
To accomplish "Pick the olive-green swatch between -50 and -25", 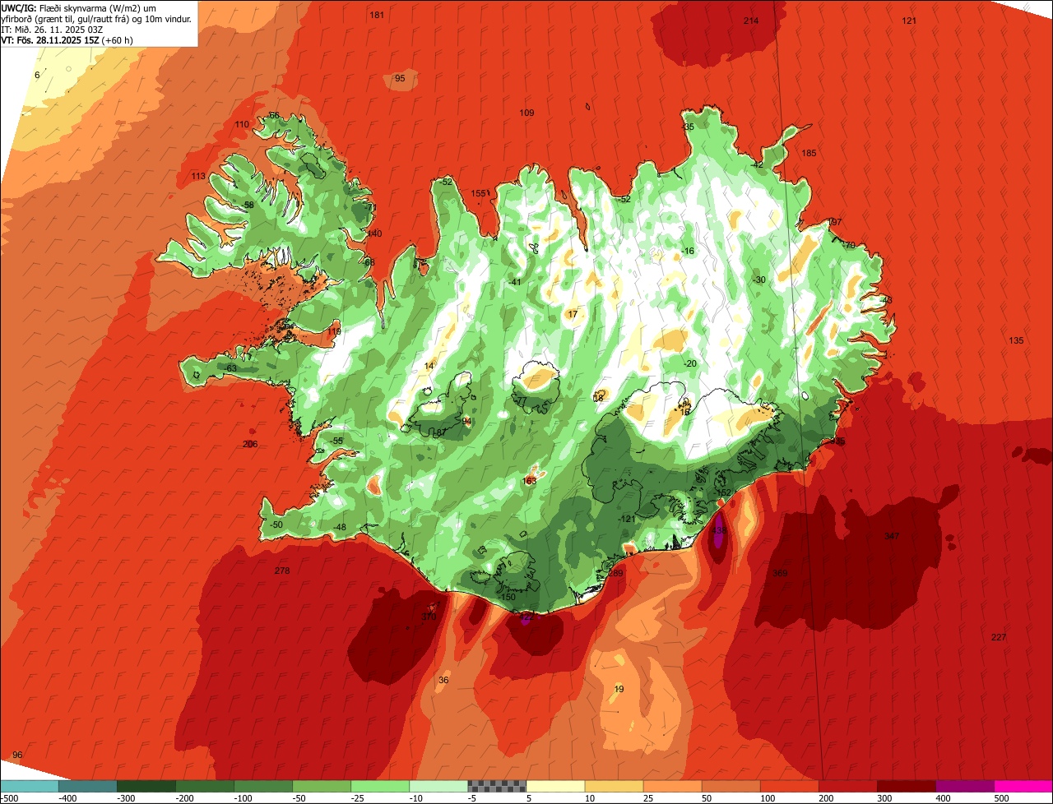I will (322, 787).
